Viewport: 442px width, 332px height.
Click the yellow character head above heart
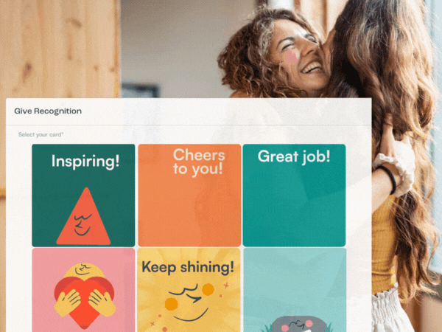pos(84,271)
